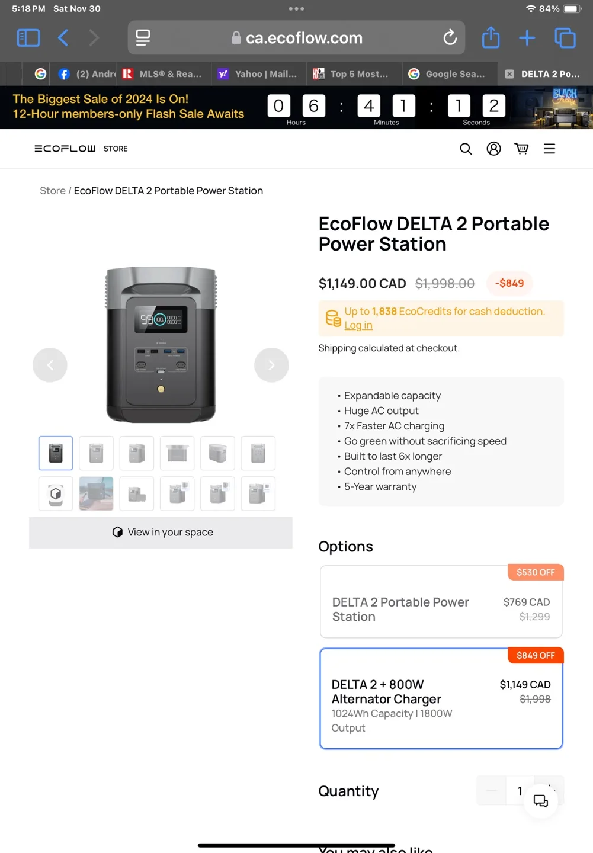Screen dimensions: 593x853
Task: Expand the hamburger navigation menu
Action: click(x=549, y=149)
